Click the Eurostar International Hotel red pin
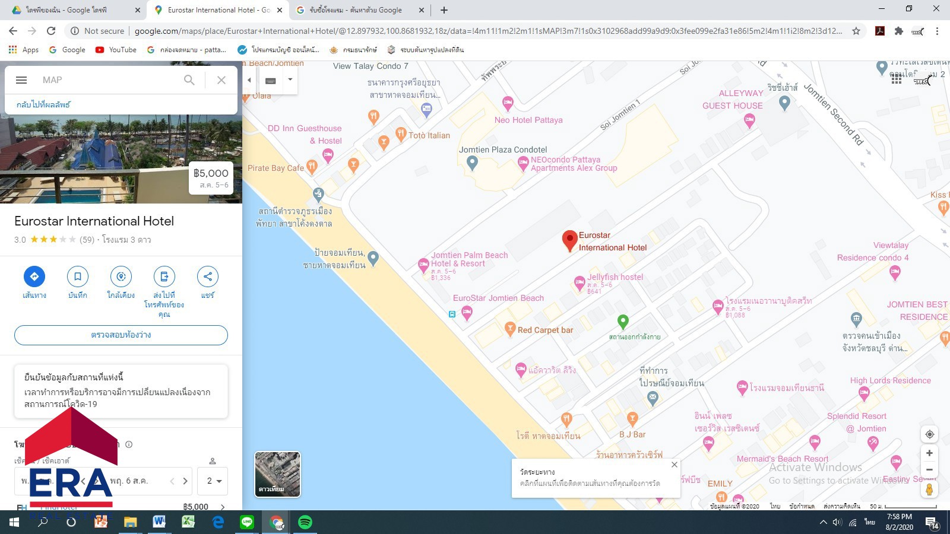Image resolution: width=950 pixels, height=534 pixels. pyautogui.click(x=569, y=241)
